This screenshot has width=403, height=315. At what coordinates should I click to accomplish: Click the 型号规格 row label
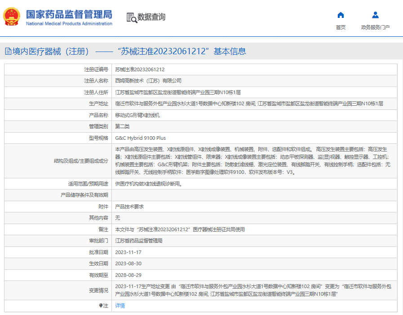click(x=98, y=138)
